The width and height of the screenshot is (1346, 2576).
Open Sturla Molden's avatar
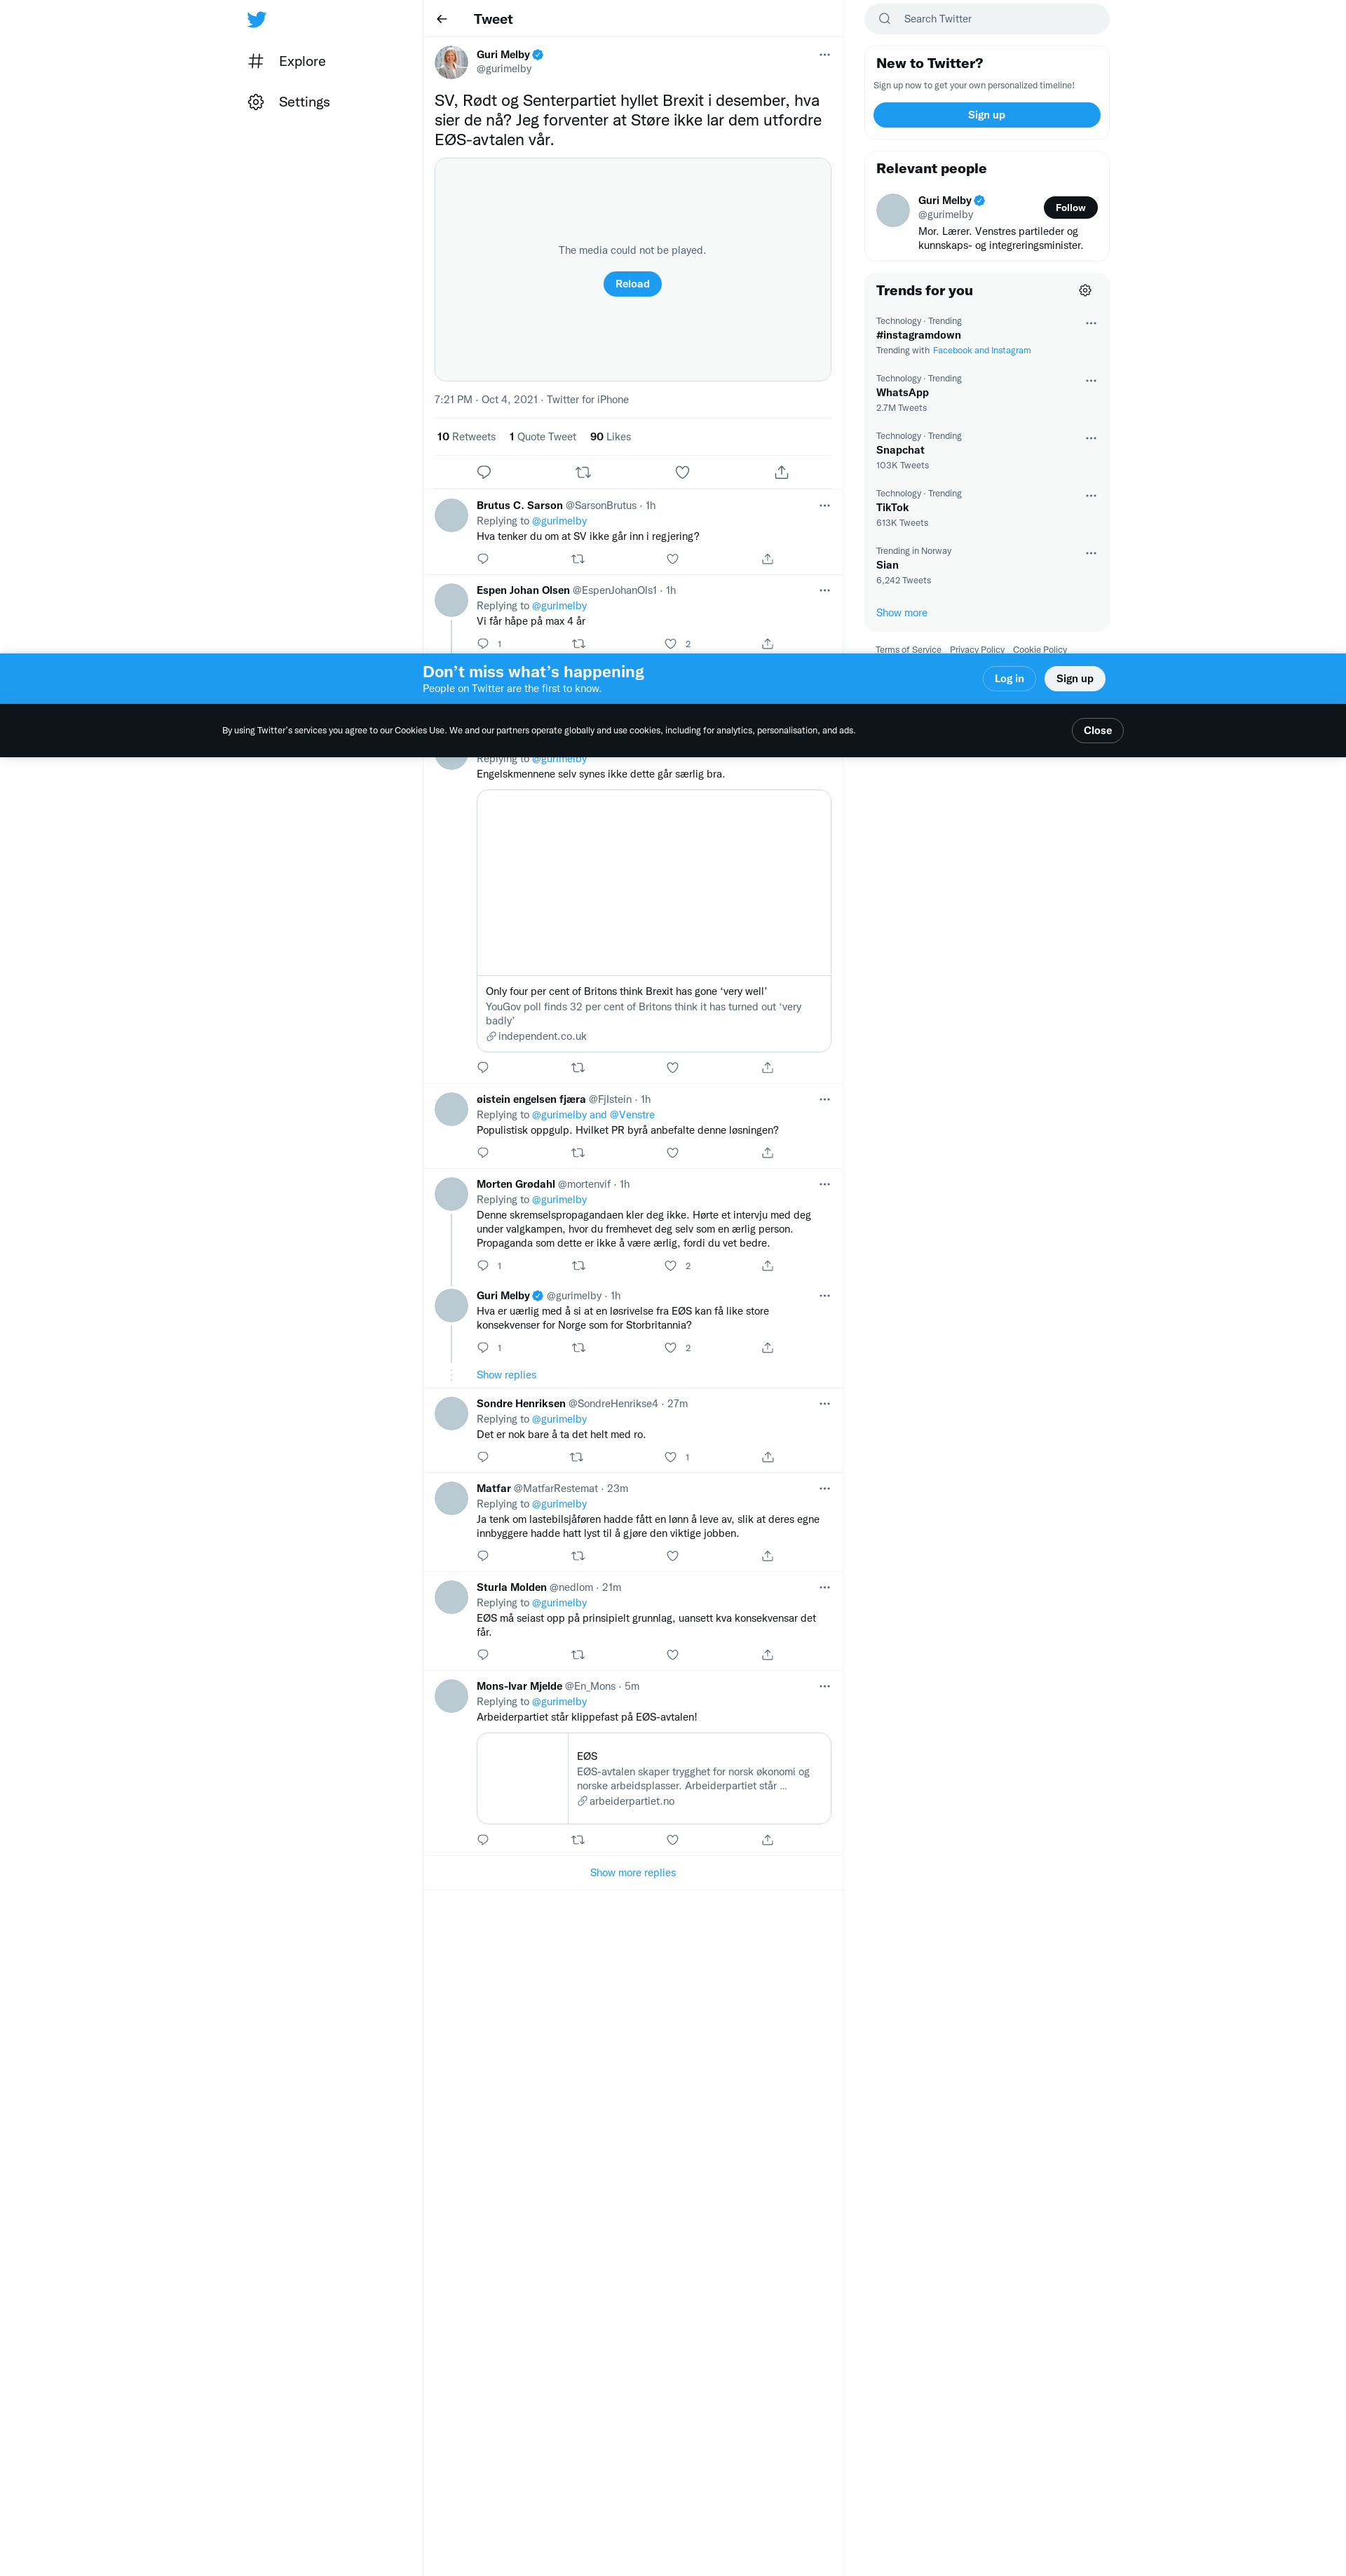click(451, 1597)
